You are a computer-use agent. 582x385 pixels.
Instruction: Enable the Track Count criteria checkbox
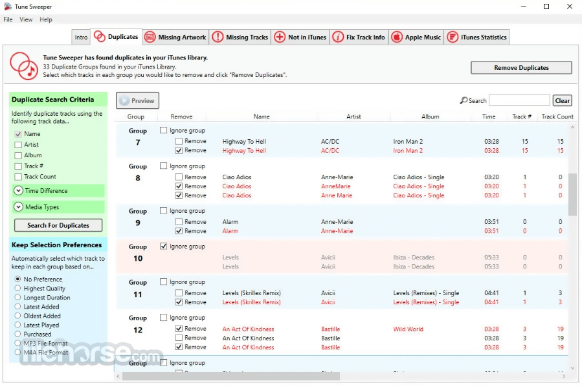18,177
